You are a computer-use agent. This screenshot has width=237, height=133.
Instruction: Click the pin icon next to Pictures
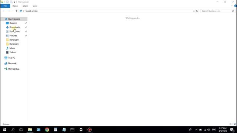tap(26, 35)
